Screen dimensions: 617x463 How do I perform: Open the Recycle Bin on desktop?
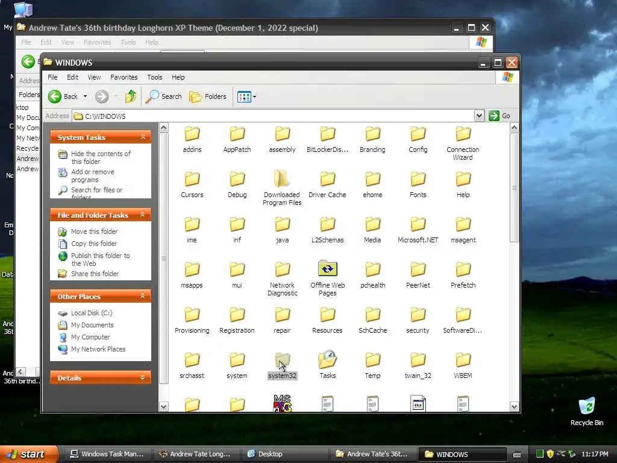click(x=587, y=412)
